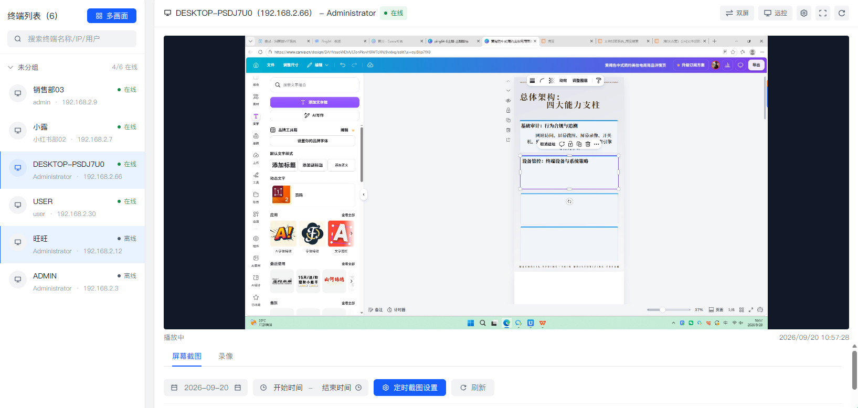Viewport: 858px width, 408px height.
Task: Select the 销售部03 terminal
Action: tap(72, 95)
